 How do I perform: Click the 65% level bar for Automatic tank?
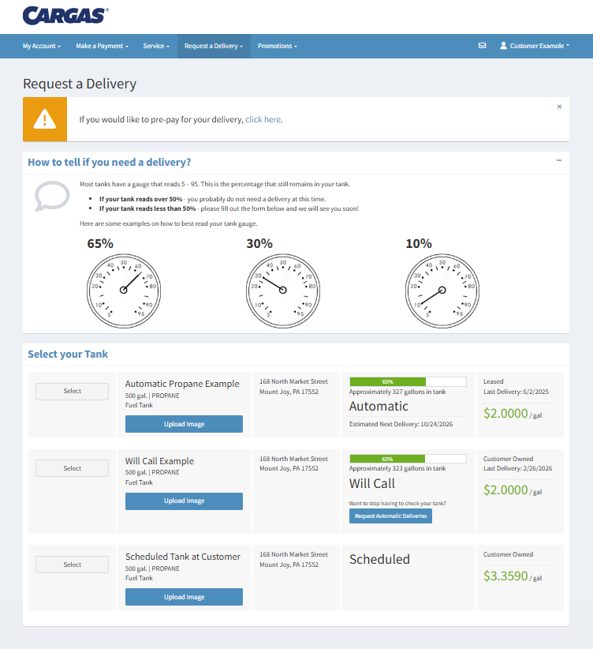pyautogui.click(x=408, y=381)
